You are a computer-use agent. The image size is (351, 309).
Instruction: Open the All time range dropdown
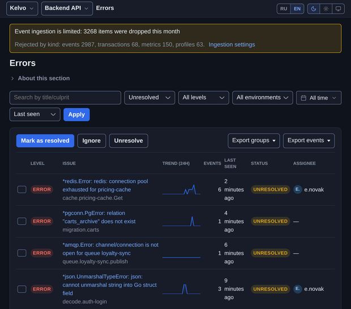click(x=319, y=98)
